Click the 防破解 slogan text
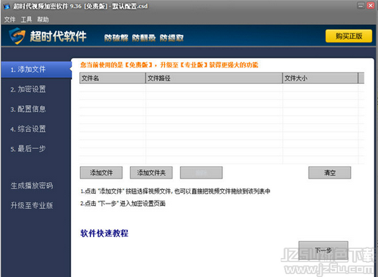The width and height of the screenshot is (378, 277). coord(116,38)
